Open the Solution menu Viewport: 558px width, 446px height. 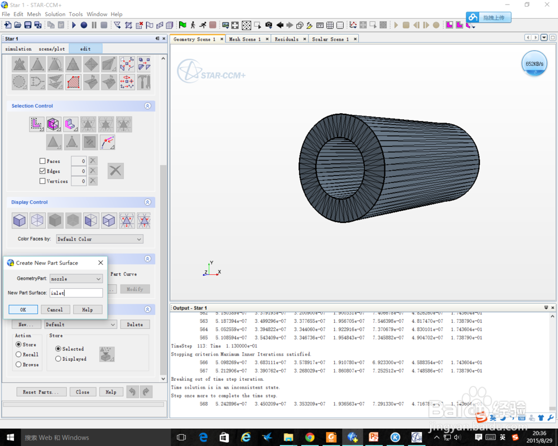[x=55, y=14]
